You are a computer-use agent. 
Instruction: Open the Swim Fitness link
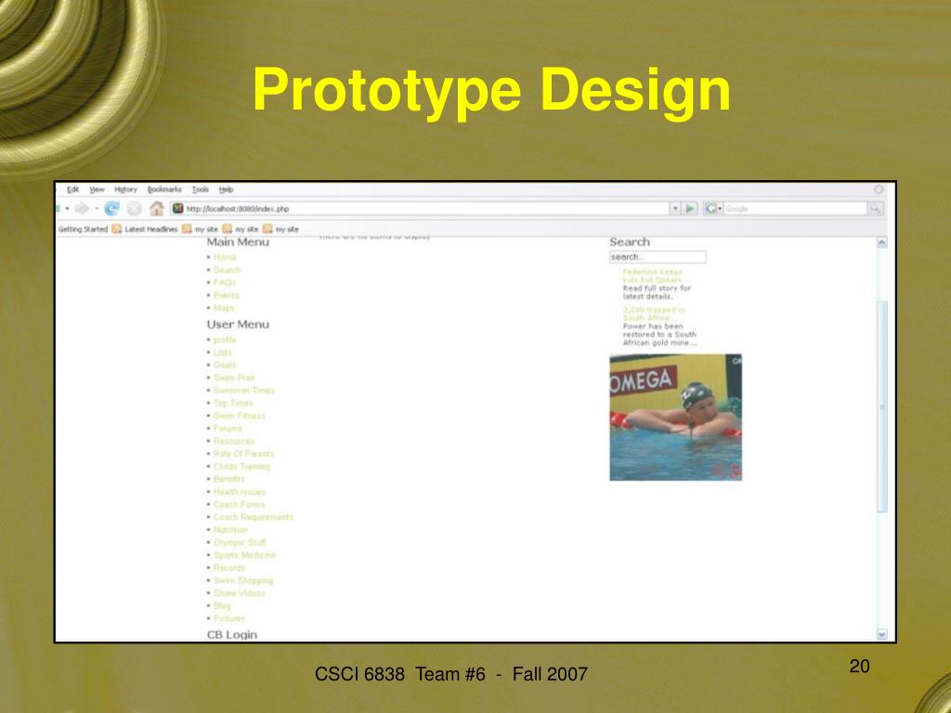click(x=239, y=416)
